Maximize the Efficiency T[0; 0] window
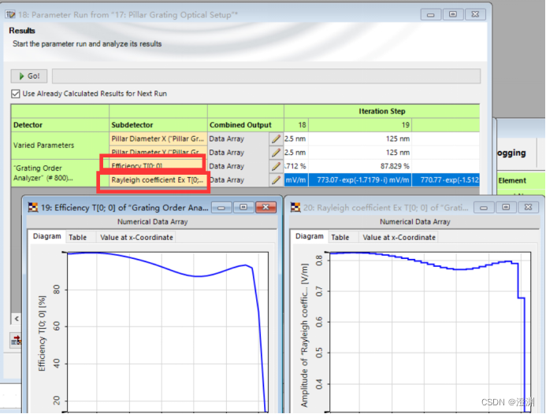The height and width of the screenshot is (414, 546). (x=243, y=207)
